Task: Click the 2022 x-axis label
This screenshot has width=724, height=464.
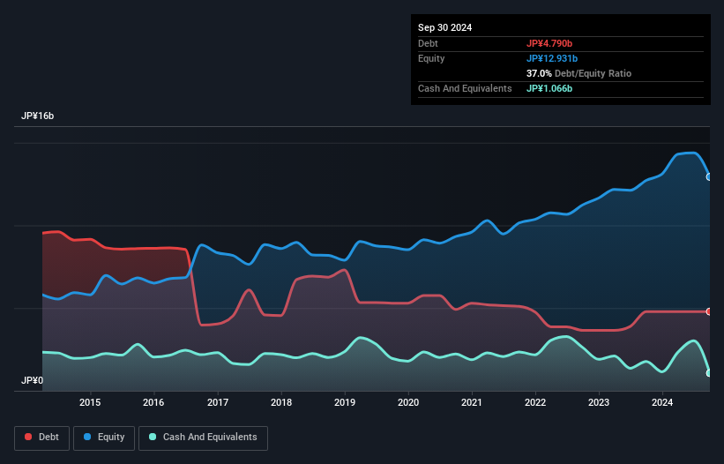Action: [535, 402]
